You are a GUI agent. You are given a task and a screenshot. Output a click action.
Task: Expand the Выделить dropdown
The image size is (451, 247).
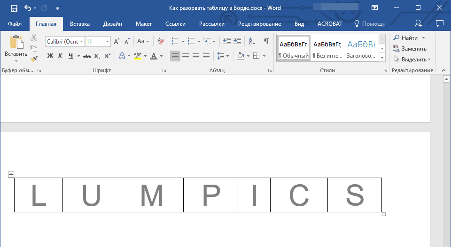click(412, 60)
